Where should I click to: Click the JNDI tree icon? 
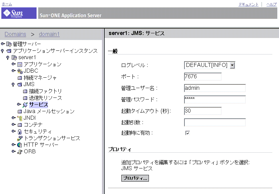pos(20,118)
